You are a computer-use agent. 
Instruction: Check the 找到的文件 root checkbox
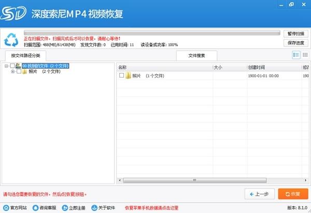point(12,66)
